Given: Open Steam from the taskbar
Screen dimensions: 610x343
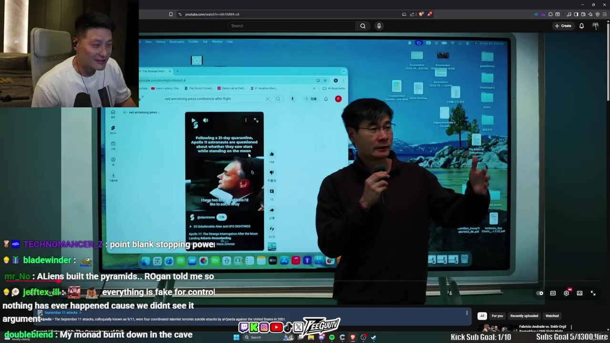Looking at the screenshot, I should coord(373,337).
